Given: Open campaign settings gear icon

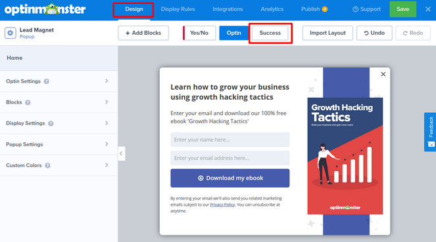Looking at the screenshot, I should pyautogui.click(x=11, y=33).
